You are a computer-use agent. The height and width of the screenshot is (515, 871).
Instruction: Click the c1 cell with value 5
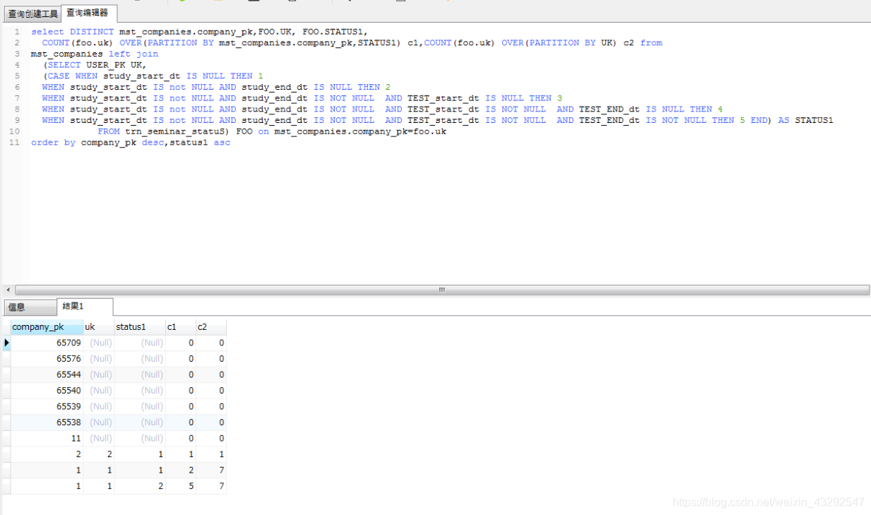click(181, 486)
